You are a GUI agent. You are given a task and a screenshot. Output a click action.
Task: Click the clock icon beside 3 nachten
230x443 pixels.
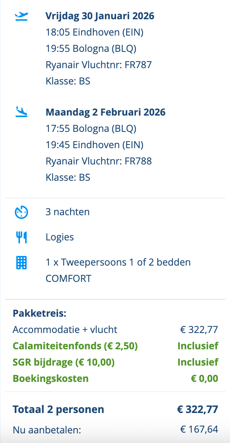[21, 212]
